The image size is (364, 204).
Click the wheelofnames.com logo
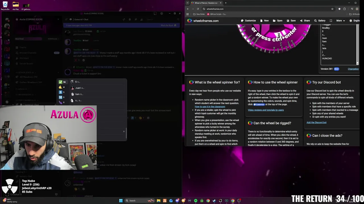click(x=203, y=21)
